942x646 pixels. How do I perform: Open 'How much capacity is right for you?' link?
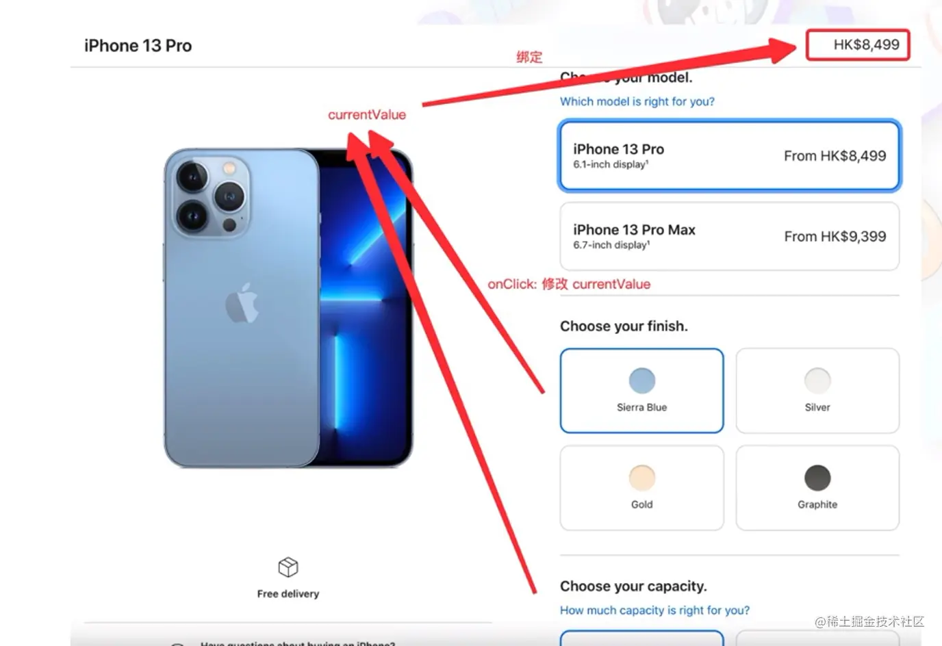(x=654, y=610)
